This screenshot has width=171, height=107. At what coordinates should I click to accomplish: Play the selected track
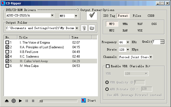pos(20,101)
